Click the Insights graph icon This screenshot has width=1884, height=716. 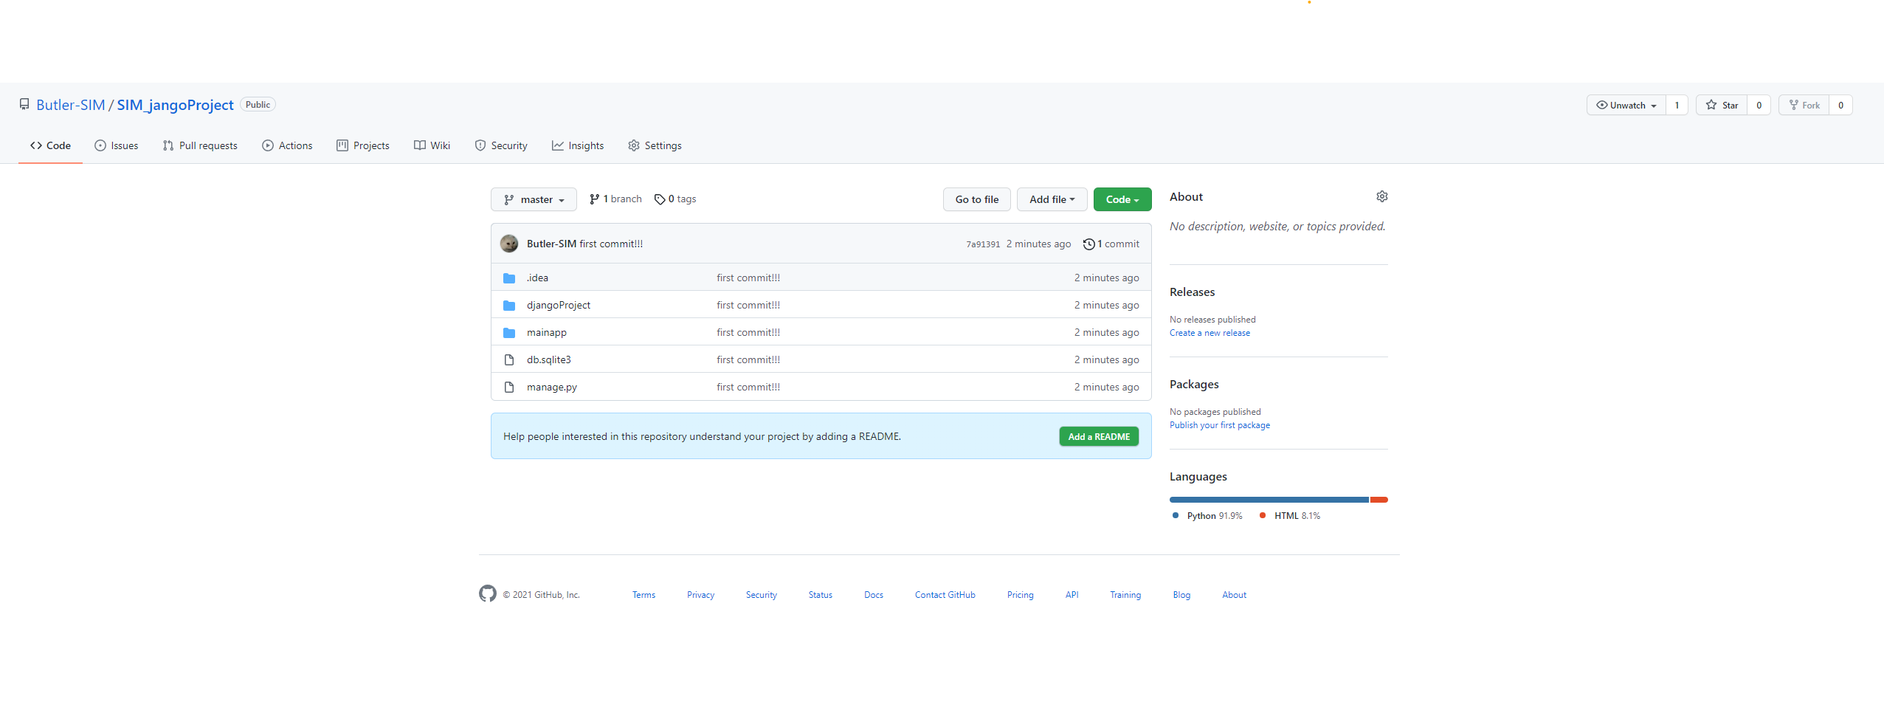558,145
